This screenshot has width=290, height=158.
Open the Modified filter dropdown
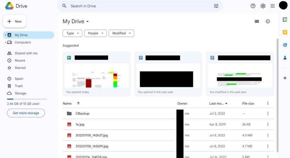click(x=121, y=33)
